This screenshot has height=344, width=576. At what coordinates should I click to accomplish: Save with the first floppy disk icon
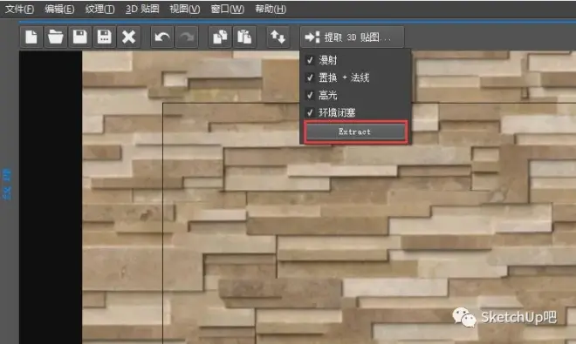[79, 37]
